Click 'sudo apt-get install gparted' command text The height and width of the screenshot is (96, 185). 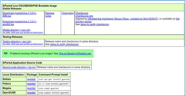54,79
